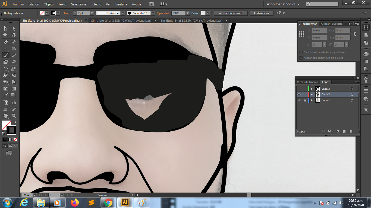Select the Mesh tool
This screenshot has width=371, height=208.
point(6,89)
